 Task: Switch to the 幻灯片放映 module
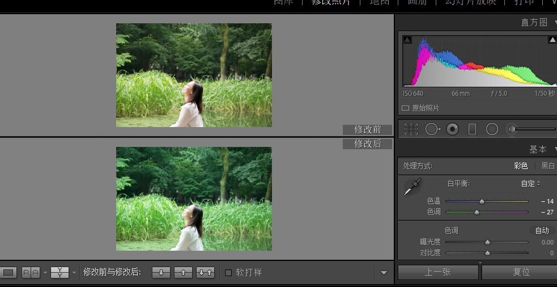pyautogui.click(x=470, y=2)
